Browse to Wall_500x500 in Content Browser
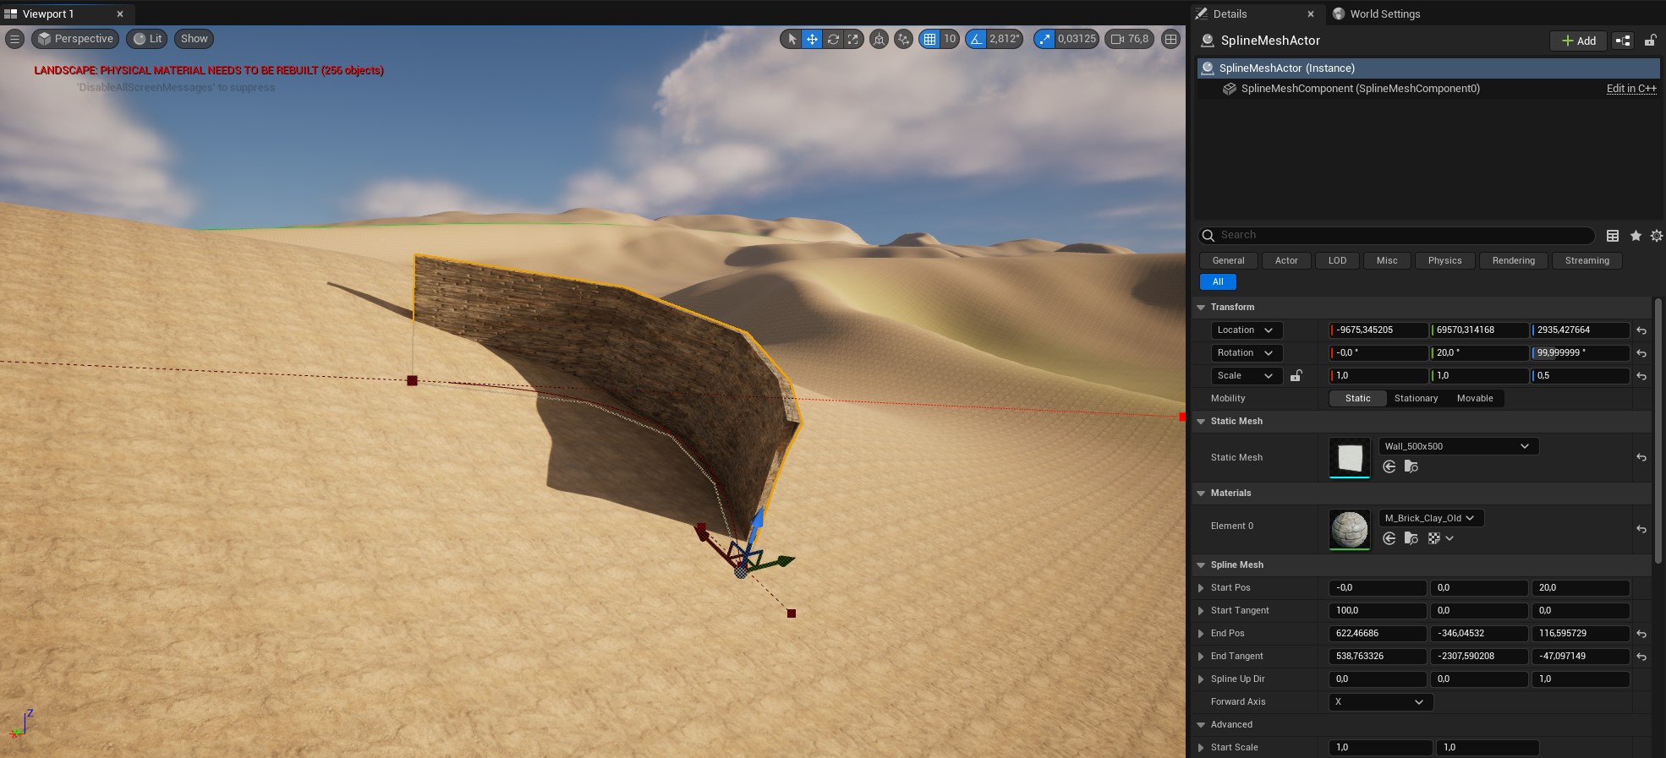The image size is (1666, 758). [1411, 466]
